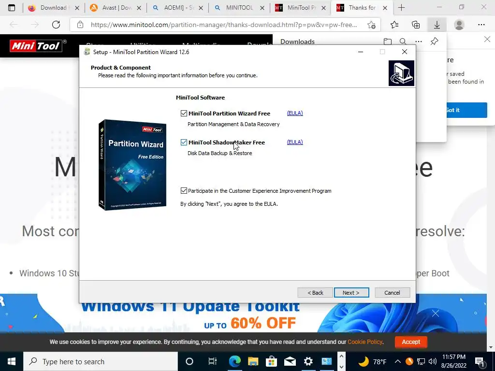
Task: Add page to favorites star icon
Action: coord(372,25)
